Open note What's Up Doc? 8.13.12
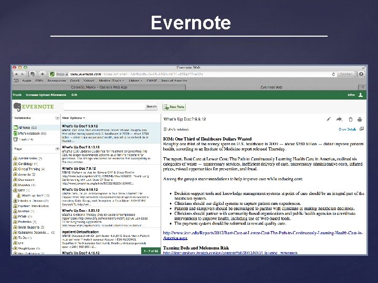 point(111,154)
